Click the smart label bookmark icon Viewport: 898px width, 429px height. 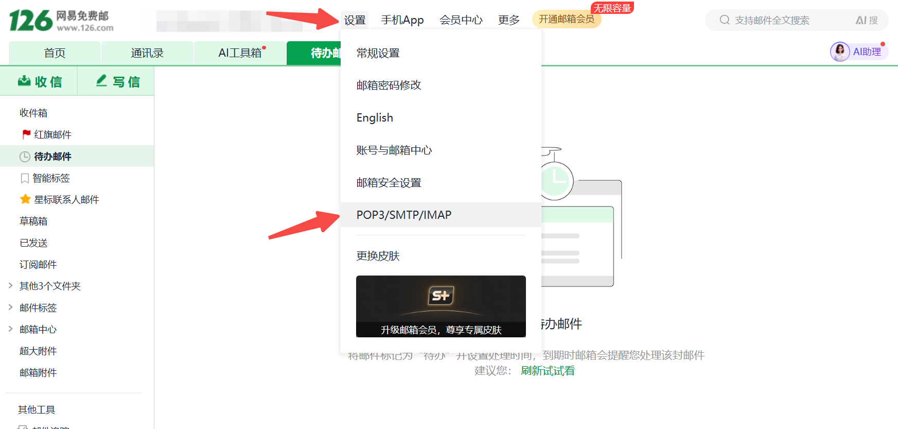pos(25,178)
